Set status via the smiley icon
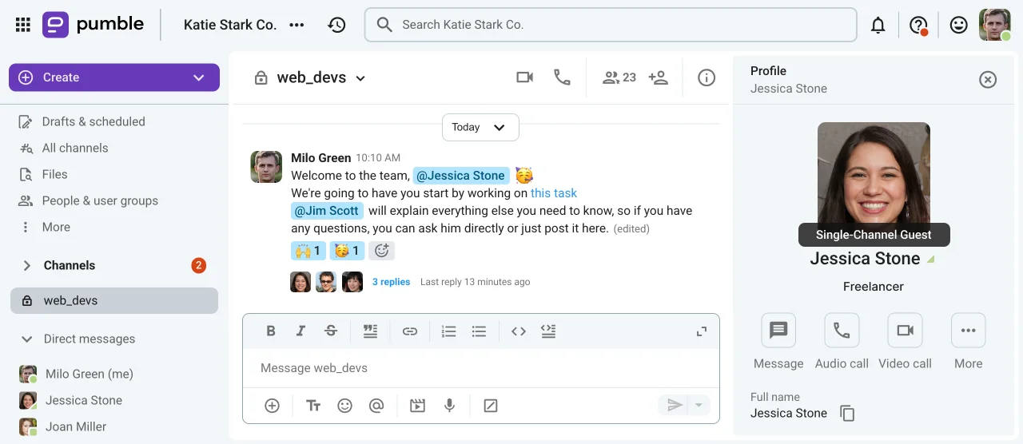The height and width of the screenshot is (444, 1023). (958, 26)
